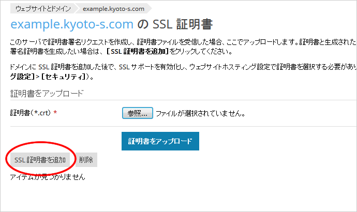Click the SSL 証明書を追加 button
The image size is (357, 212).
tap(40, 160)
